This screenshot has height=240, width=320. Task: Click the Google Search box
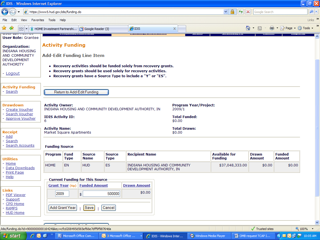pos(280,12)
